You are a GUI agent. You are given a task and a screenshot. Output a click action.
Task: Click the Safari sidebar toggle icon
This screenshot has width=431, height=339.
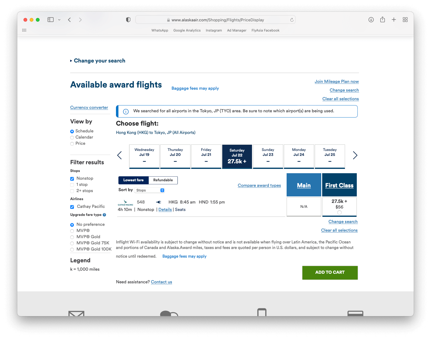click(x=51, y=20)
